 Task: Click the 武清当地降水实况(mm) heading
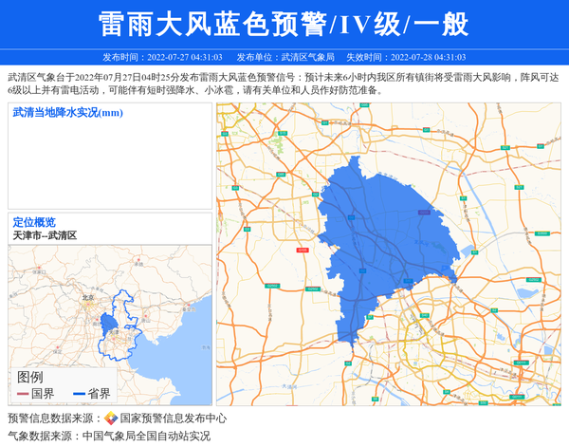point(68,113)
